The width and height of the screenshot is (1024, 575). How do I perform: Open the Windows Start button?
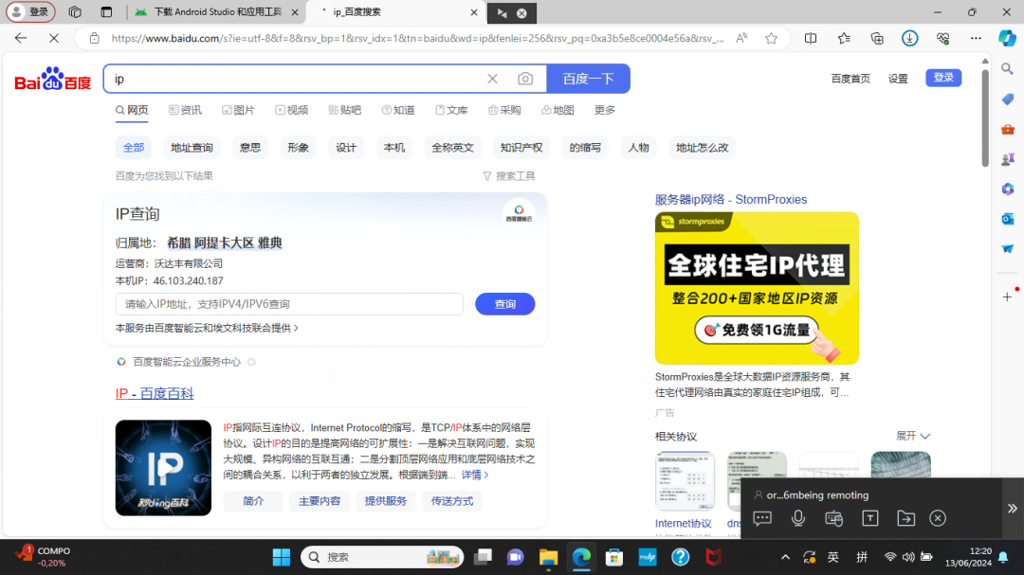pyautogui.click(x=282, y=557)
